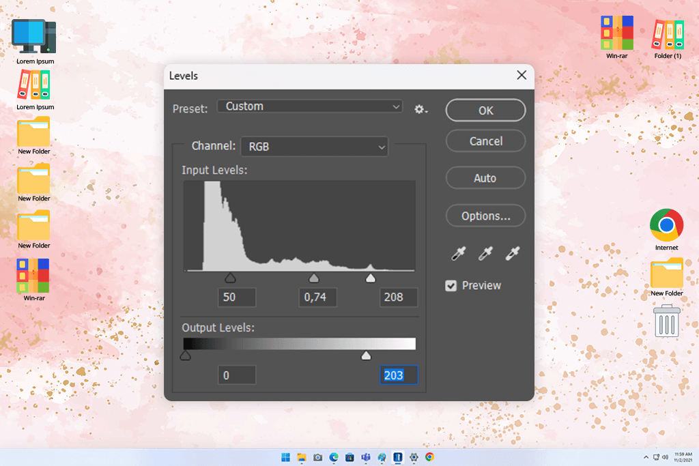Viewport: 699px width, 466px height.
Task: Open the Options... dialog
Action: [x=485, y=216]
